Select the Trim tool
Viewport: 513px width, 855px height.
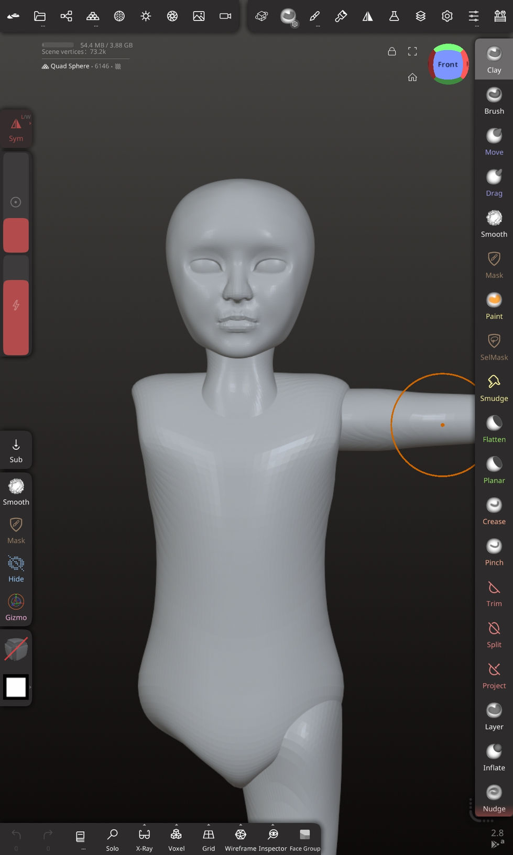494,593
